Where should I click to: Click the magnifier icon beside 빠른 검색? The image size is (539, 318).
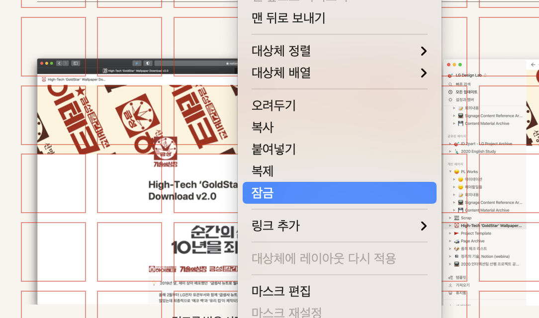450,84
